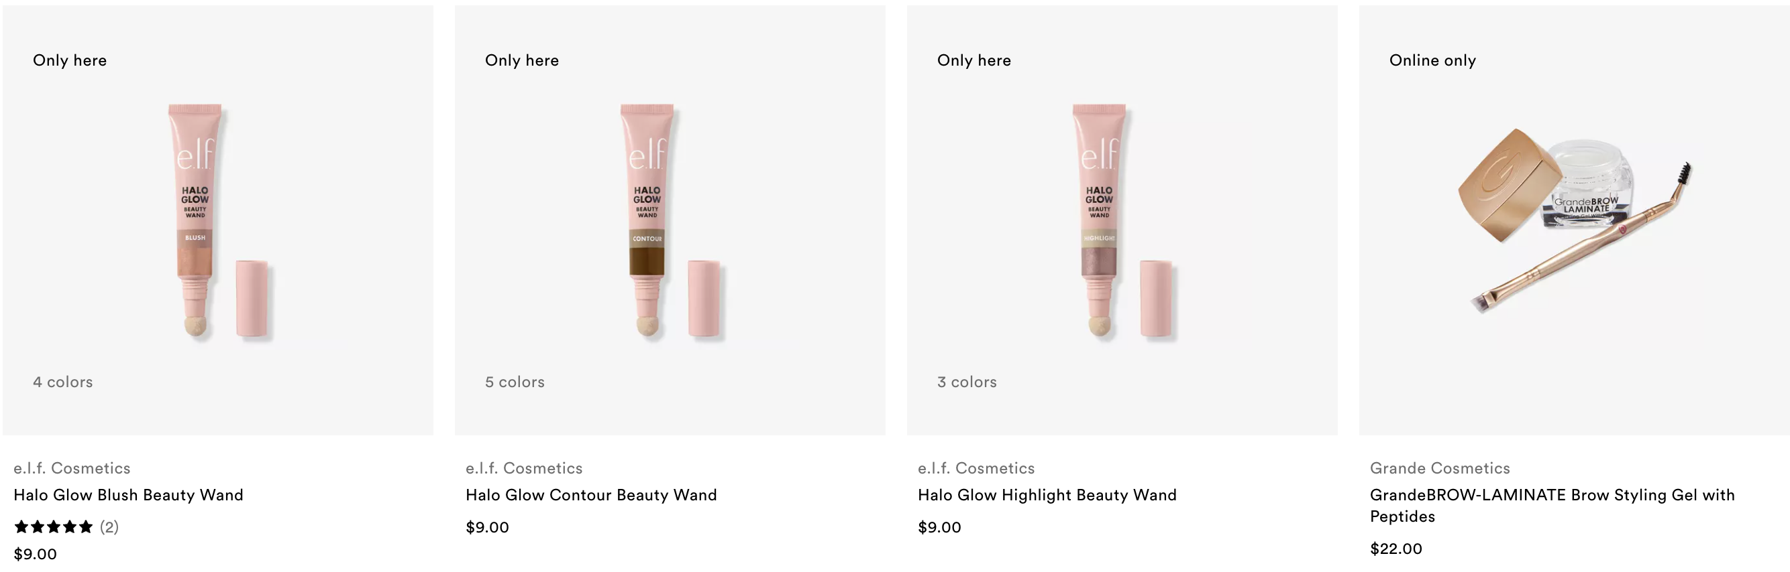Viewport: 1790px width, 572px height.
Task: Open the Halo Glow Blush Beauty Wand image
Action: coord(217,220)
